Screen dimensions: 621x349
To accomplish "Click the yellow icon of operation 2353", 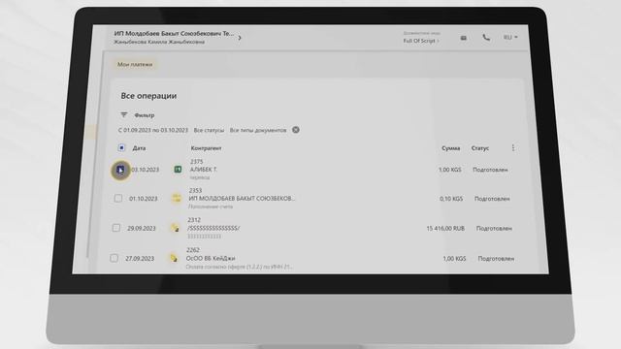I will pyautogui.click(x=177, y=198).
